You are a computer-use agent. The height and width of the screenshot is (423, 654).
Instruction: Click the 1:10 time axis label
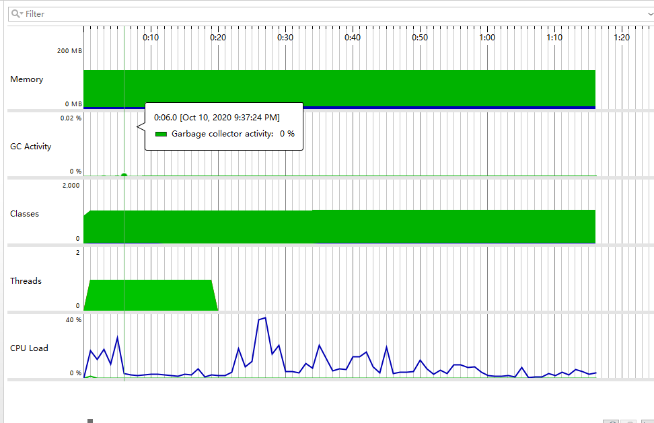(x=554, y=38)
